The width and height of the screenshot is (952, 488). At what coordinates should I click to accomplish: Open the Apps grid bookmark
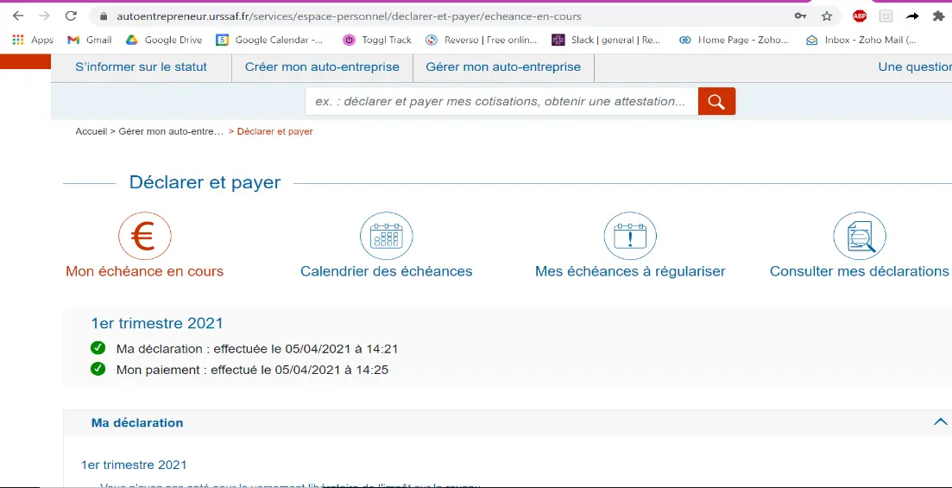click(x=33, y=40)
